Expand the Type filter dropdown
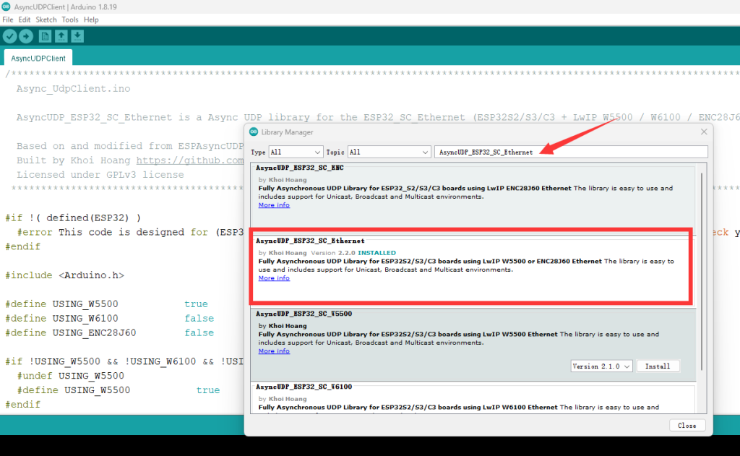Image resolution: width=740 pixels, height=456 pixels. coord(296,152)
